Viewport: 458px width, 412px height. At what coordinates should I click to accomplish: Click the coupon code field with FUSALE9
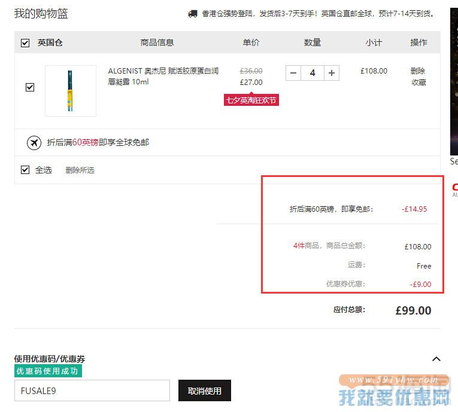click(92, 390)
